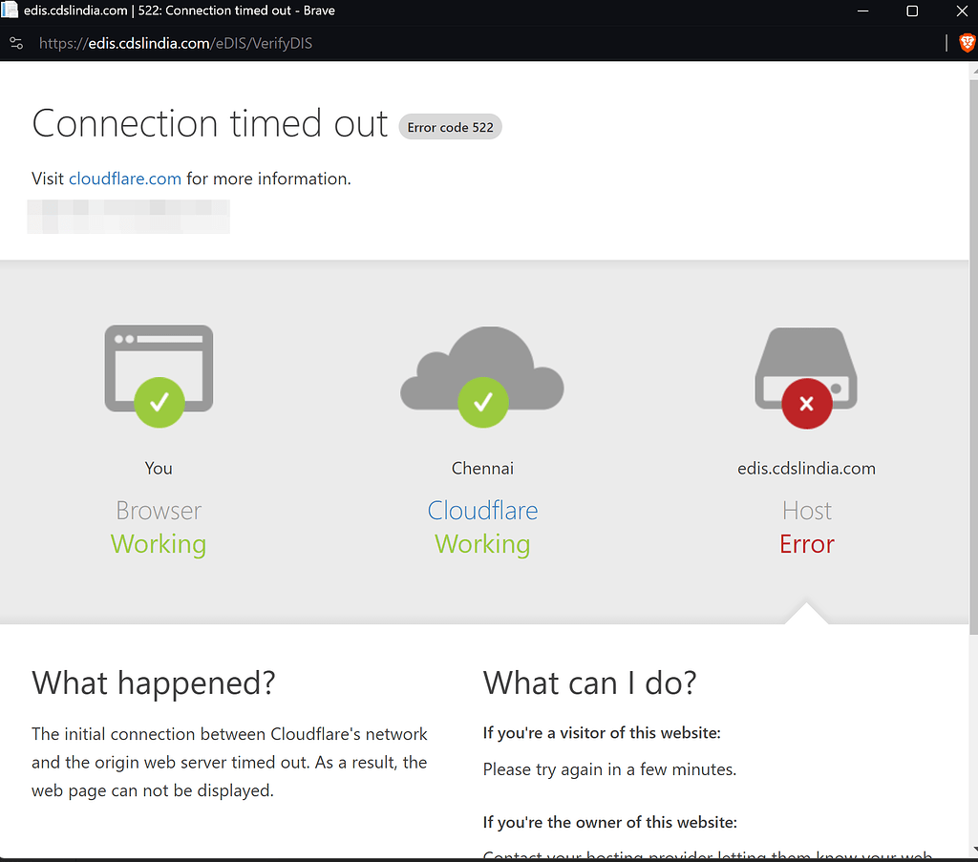Click the Brave Shields lion icon

point(966,42)
